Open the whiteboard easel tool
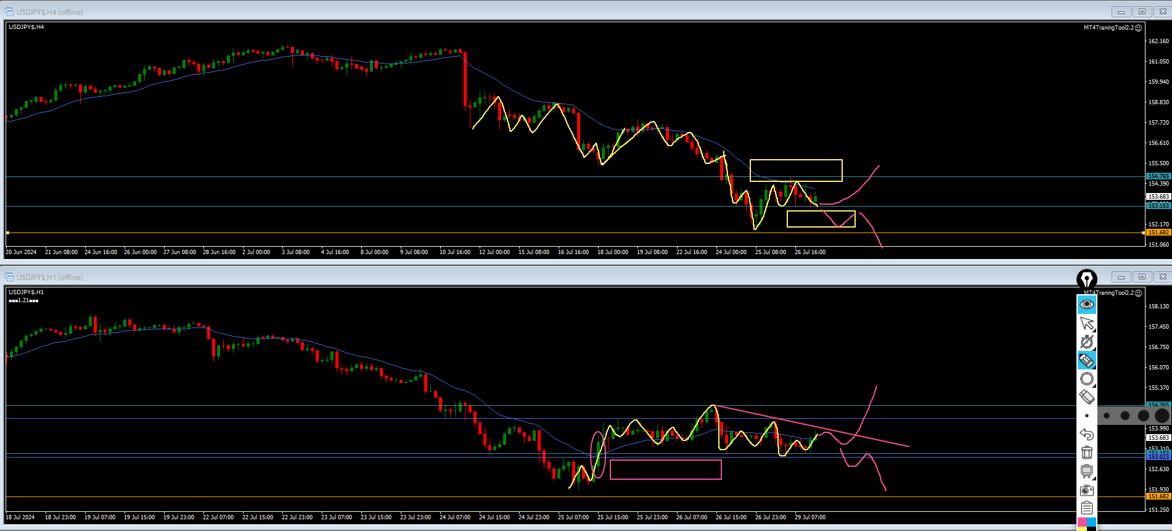 click(x=1086, y=471)
